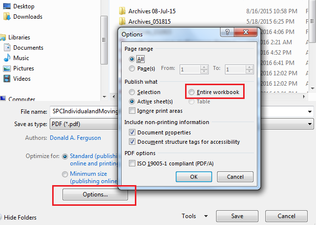Choose the Minimum size optimize option
This screenshot has height=225, width=316.
click(x=65, y=174)
